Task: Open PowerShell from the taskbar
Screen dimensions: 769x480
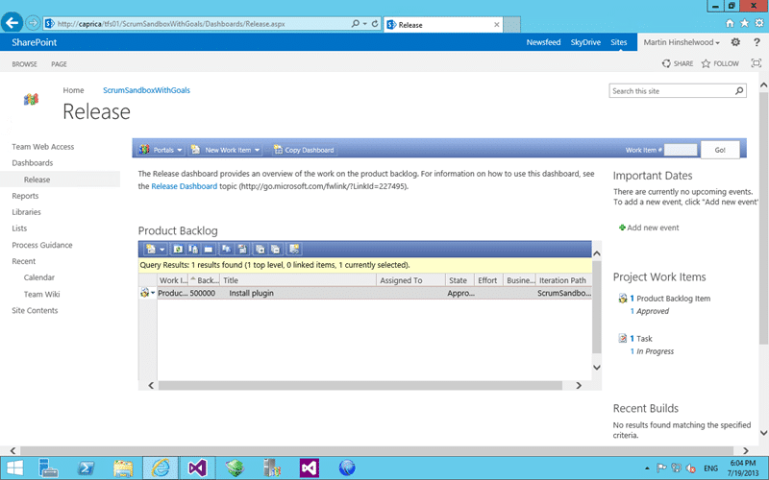Action: pos(87,468)
